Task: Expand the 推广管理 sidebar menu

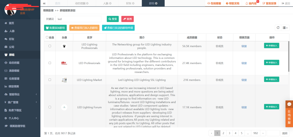Action: coord(20,103)
